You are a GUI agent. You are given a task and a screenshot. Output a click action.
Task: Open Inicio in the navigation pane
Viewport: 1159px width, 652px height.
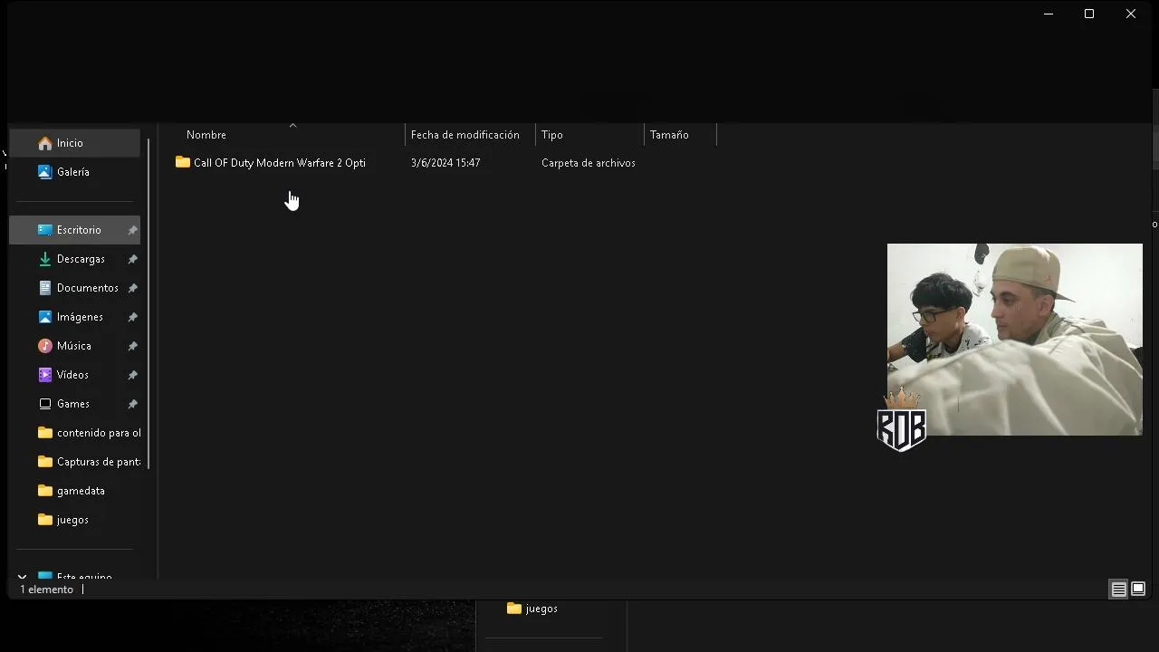pos(75,143)
